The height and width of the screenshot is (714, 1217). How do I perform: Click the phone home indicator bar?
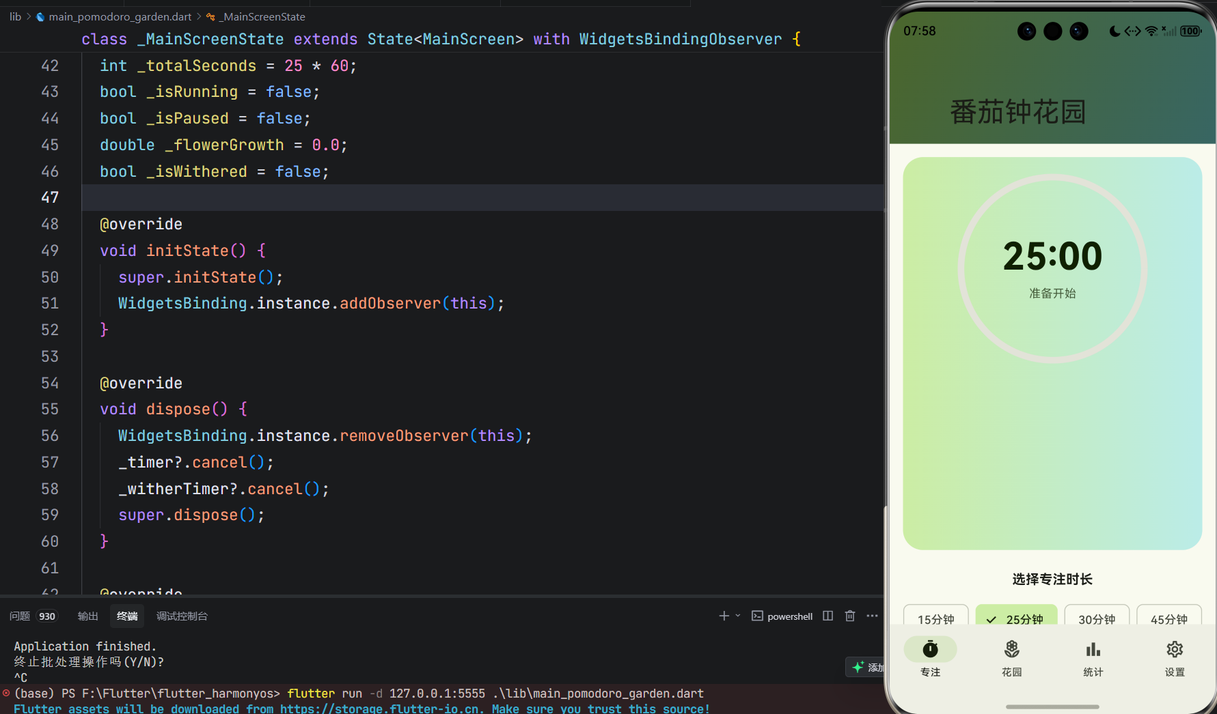(x=1052, y=706)
